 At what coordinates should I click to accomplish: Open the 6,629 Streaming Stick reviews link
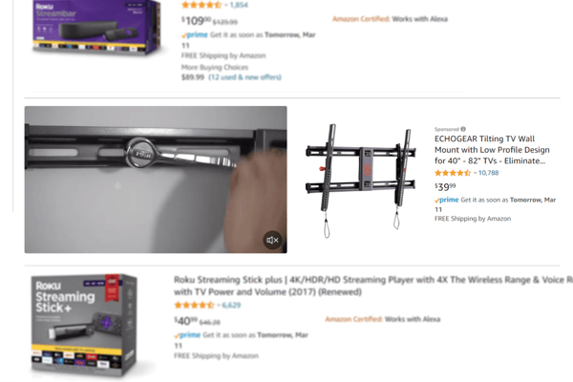tap(231, 306)
